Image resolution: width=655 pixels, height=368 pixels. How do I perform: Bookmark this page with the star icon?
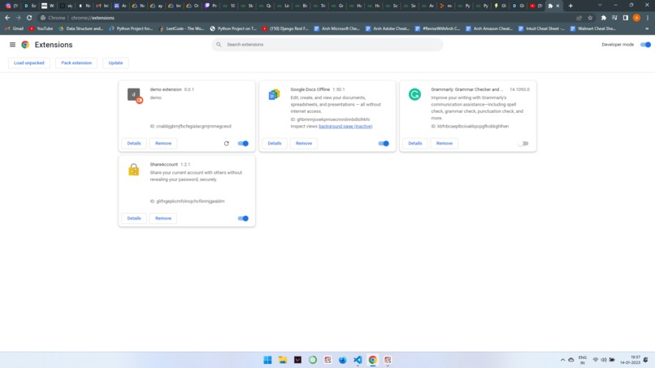(x=590, y=18)
